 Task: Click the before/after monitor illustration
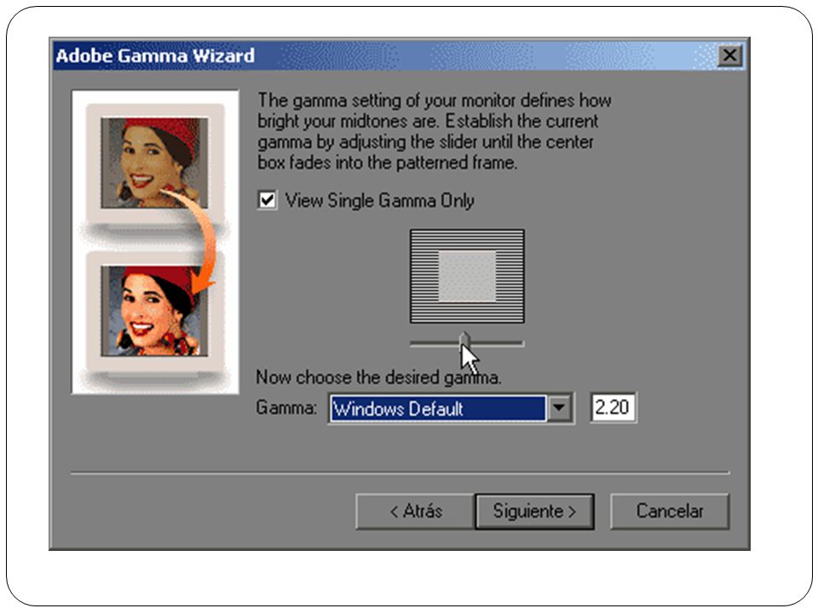[x=155, y=241]
